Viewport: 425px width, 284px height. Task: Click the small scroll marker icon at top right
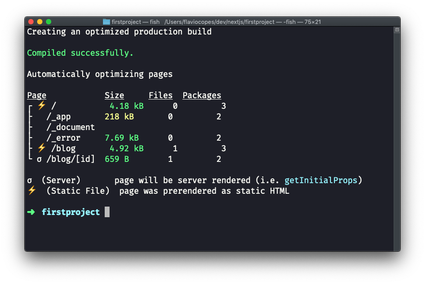pos(397,30)
